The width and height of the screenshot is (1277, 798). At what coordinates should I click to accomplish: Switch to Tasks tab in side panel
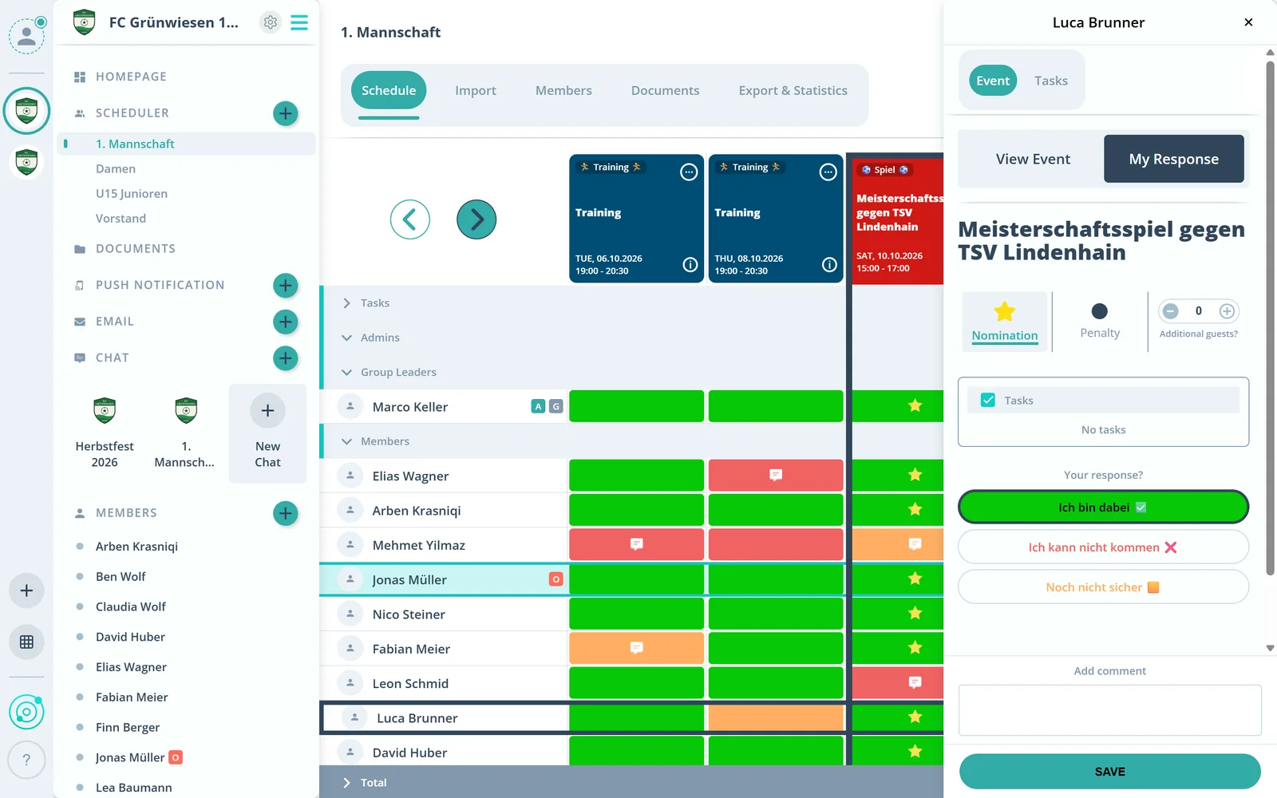point(1050,81)
